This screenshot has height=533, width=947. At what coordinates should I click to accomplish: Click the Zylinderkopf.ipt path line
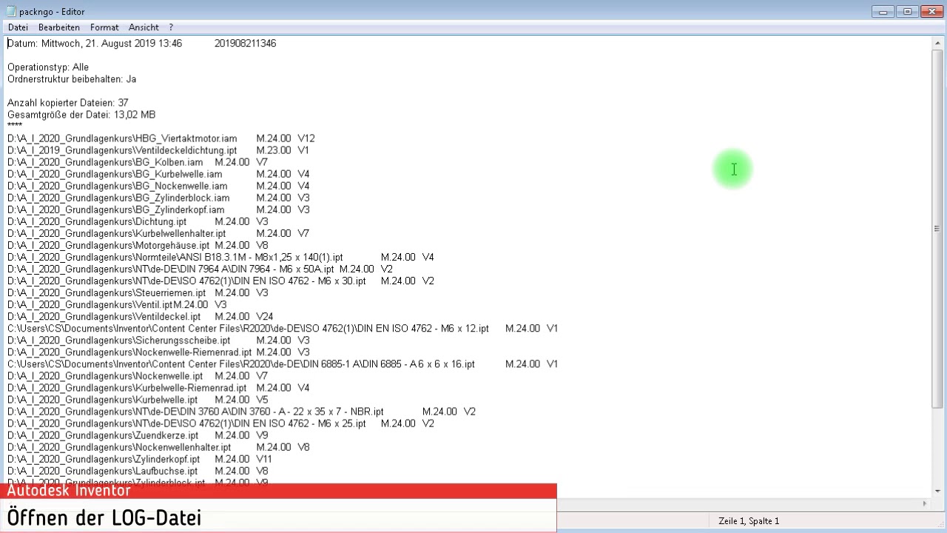click(x=140, y=458)
